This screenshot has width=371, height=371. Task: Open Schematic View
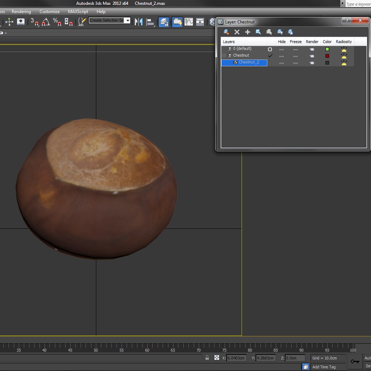click(x=200, y=22)
